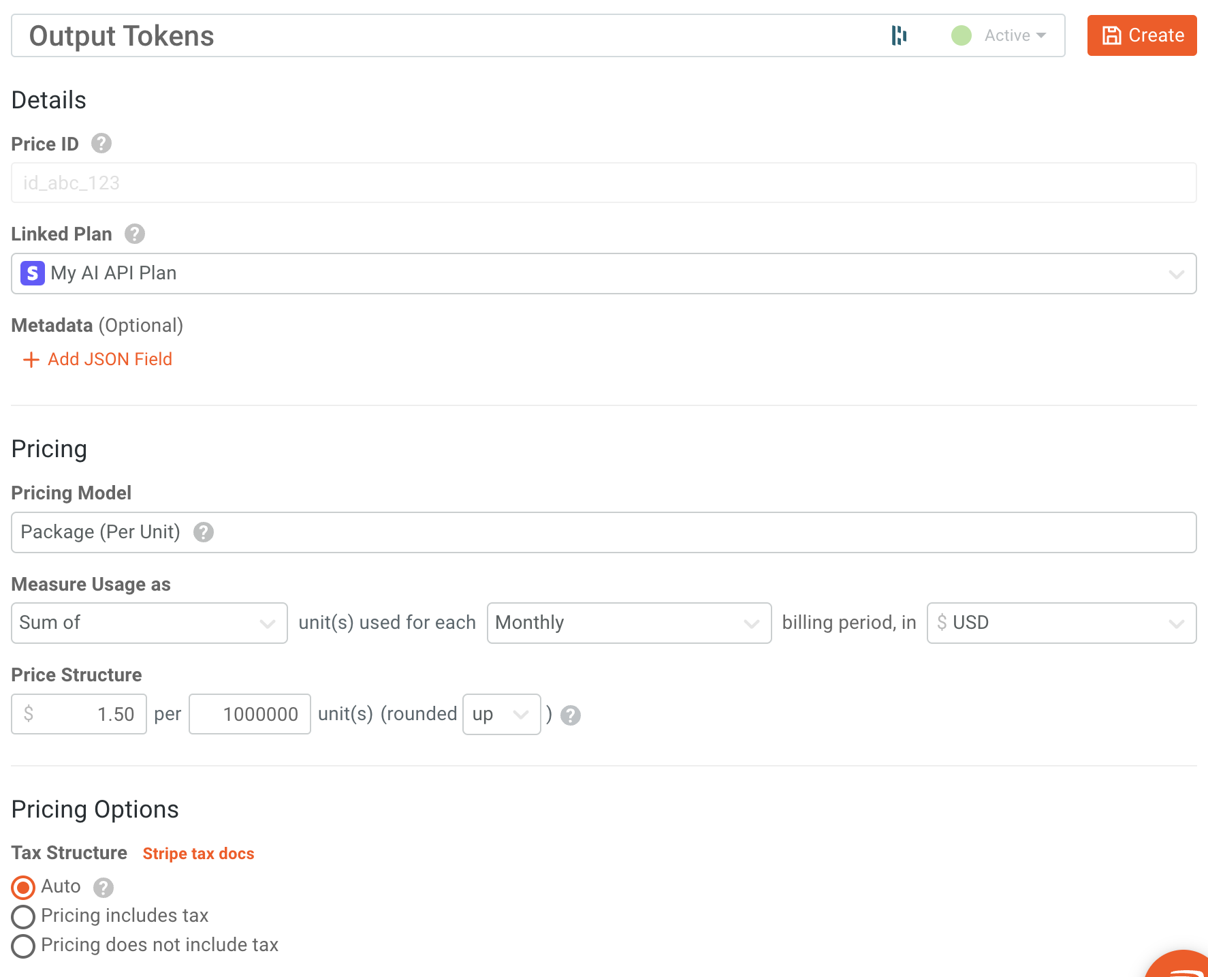Click the Pricing Model help icon
1208x977 pixels.
(203, 533)
